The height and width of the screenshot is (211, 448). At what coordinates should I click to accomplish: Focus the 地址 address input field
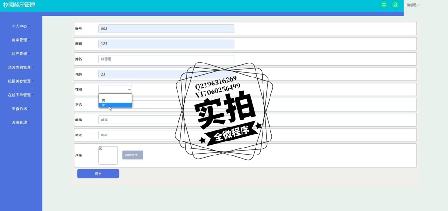[166, 135]
